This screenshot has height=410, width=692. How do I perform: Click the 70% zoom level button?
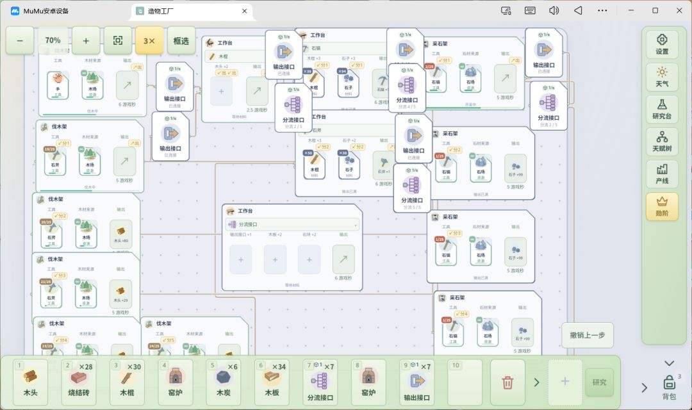53,40
